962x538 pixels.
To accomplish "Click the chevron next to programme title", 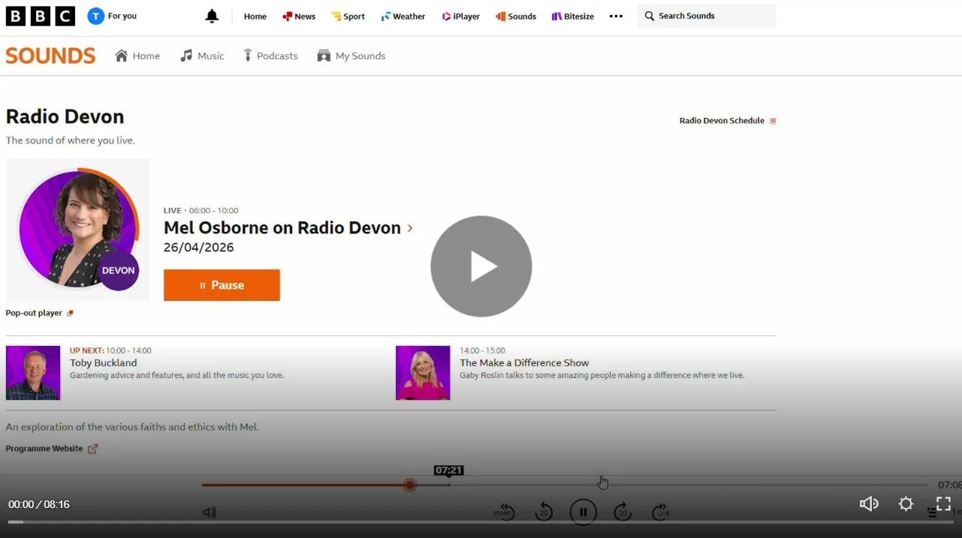I will click(410, 228).
